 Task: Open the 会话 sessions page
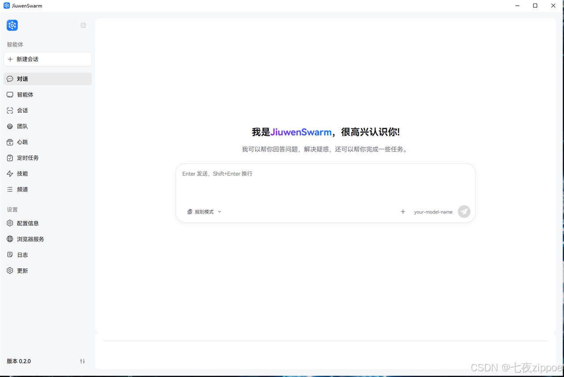(x=48, y=111)
